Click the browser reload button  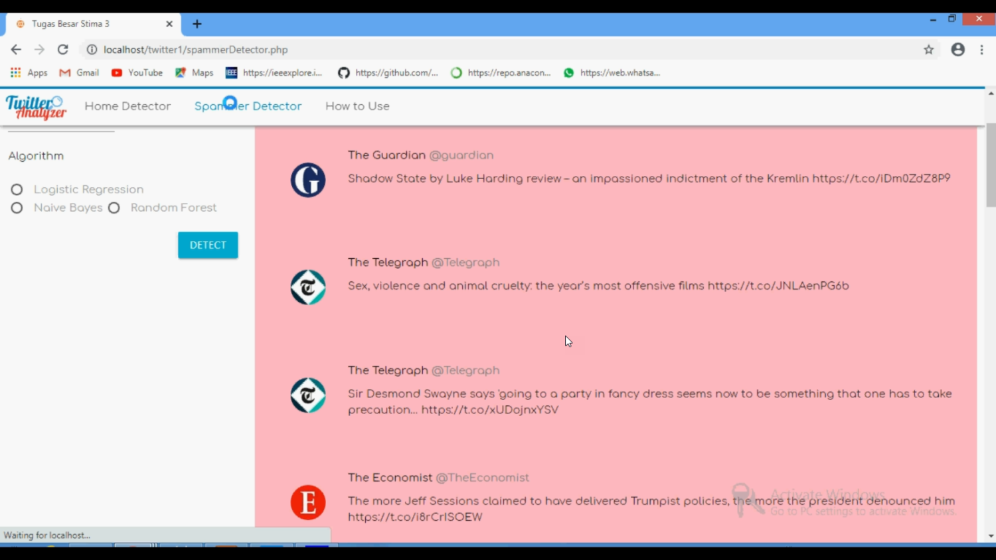pyautogui.click(x=62, y=50)
